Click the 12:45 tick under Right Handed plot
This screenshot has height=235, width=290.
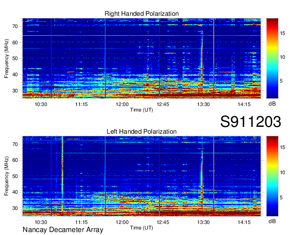pyautogui.click(x=163, y=104)
